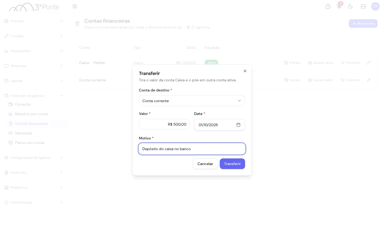Open the notifications bell

click(x=339, y=6)
